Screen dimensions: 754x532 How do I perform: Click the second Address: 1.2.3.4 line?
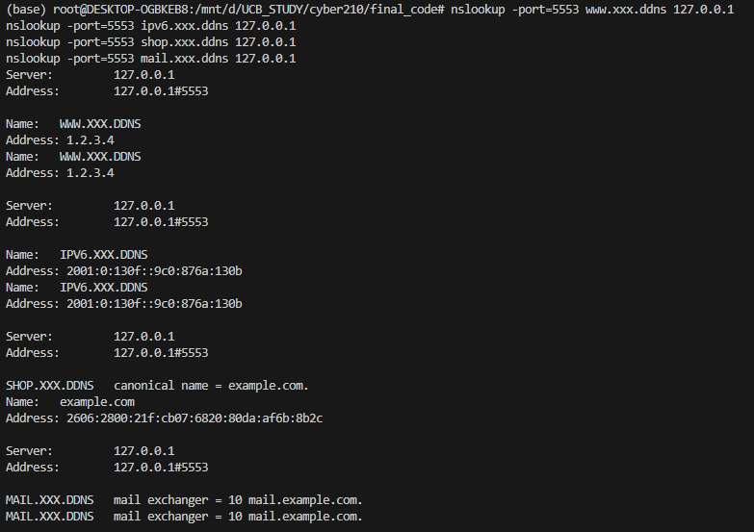60,173
